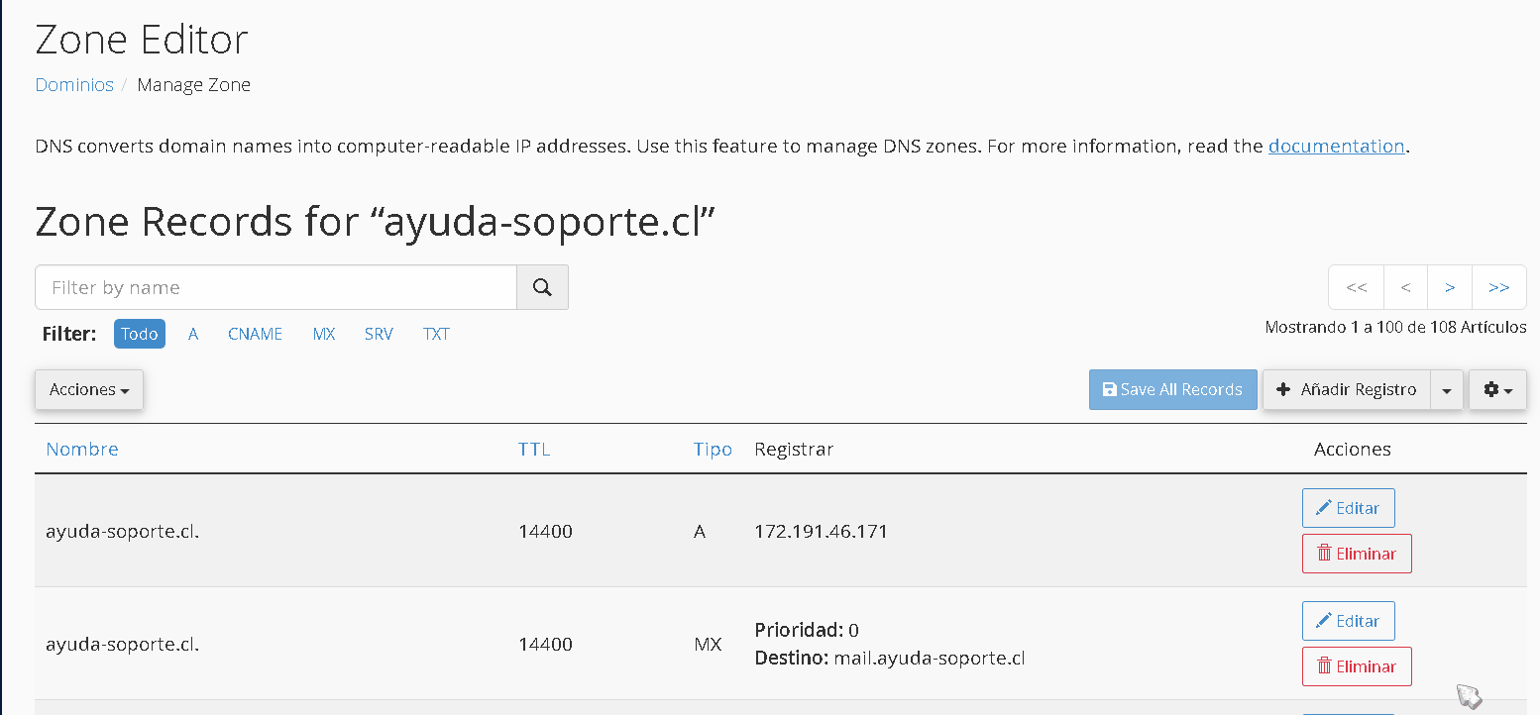The width and height of the screenshot is (1540, 715).
Task: Go to first page of records
Action: click(x=1357, y=287)
